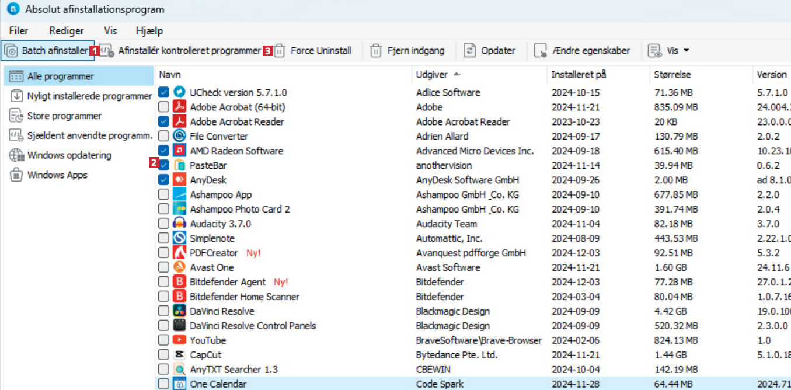Click the 2024-10-04 date for AnyTXT Searcher
The image size is (791, 390).
[577, 370]
